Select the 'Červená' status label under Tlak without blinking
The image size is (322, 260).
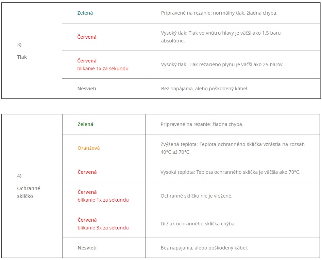coord(87,37)
